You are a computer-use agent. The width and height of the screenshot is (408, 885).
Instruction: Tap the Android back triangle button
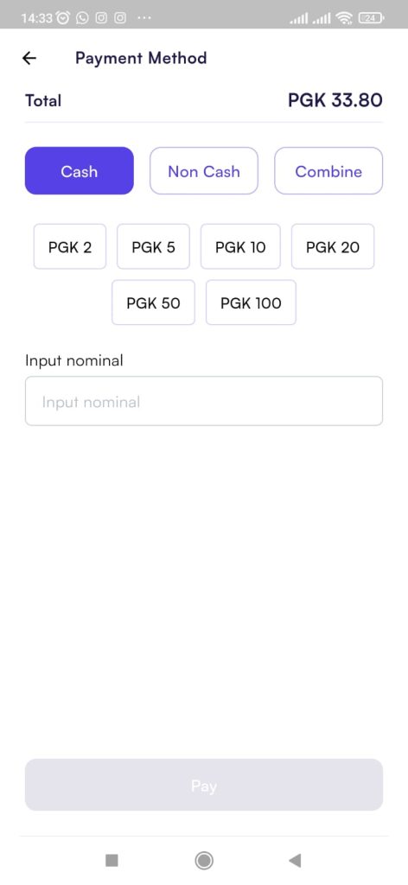[x=295, y=860]
